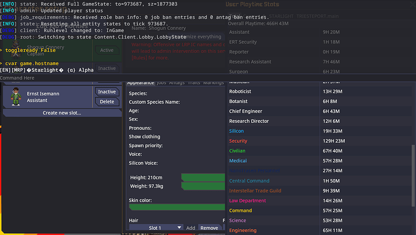Adjust the Skin color slider
416x235 pixels.
(x=177, y=207)
